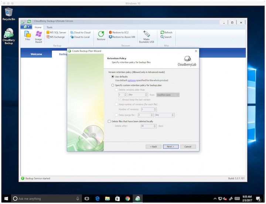Choose MS SQL Server backup
This screenshot has height=204, width=266.
(56, 32)
